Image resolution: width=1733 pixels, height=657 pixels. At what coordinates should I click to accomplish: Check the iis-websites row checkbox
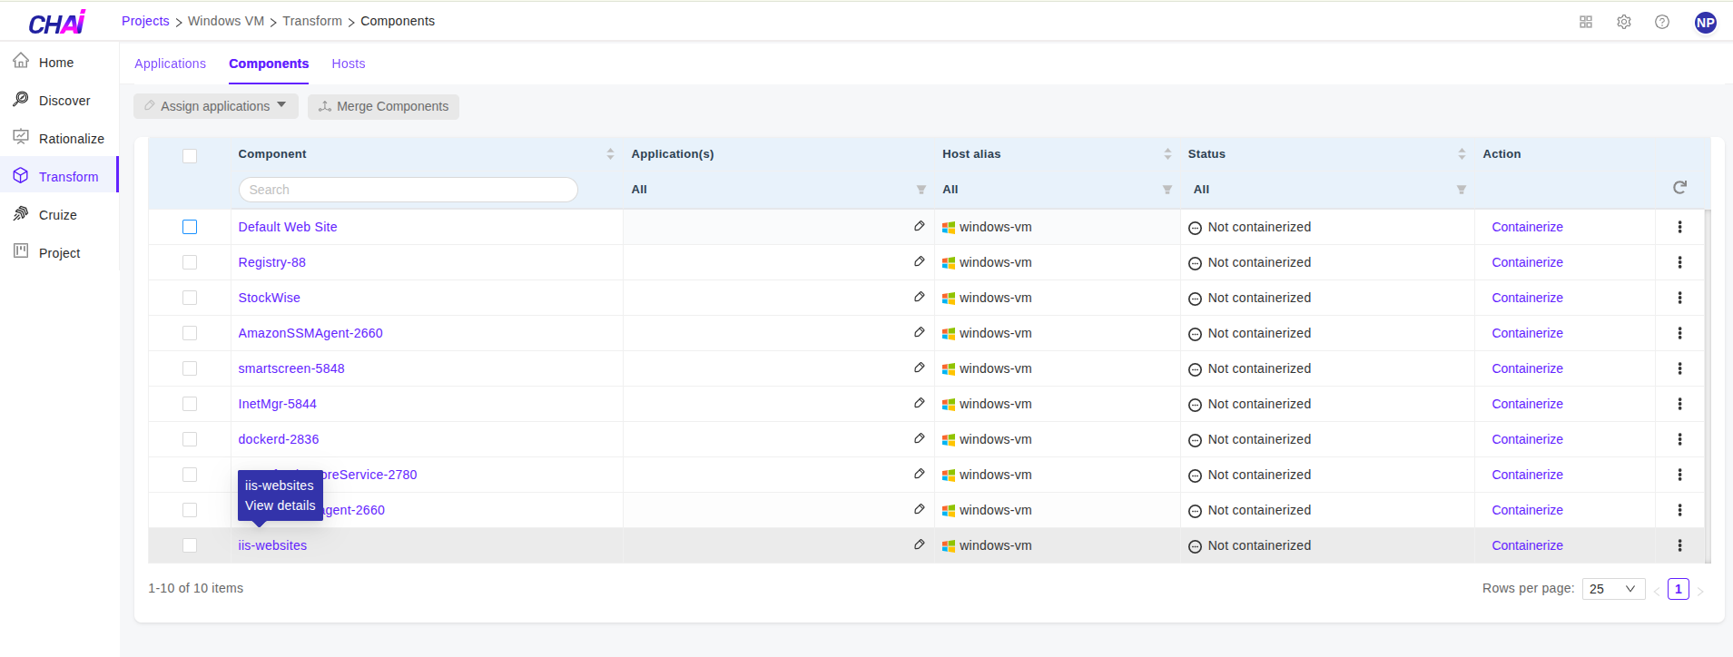[190, 545]
